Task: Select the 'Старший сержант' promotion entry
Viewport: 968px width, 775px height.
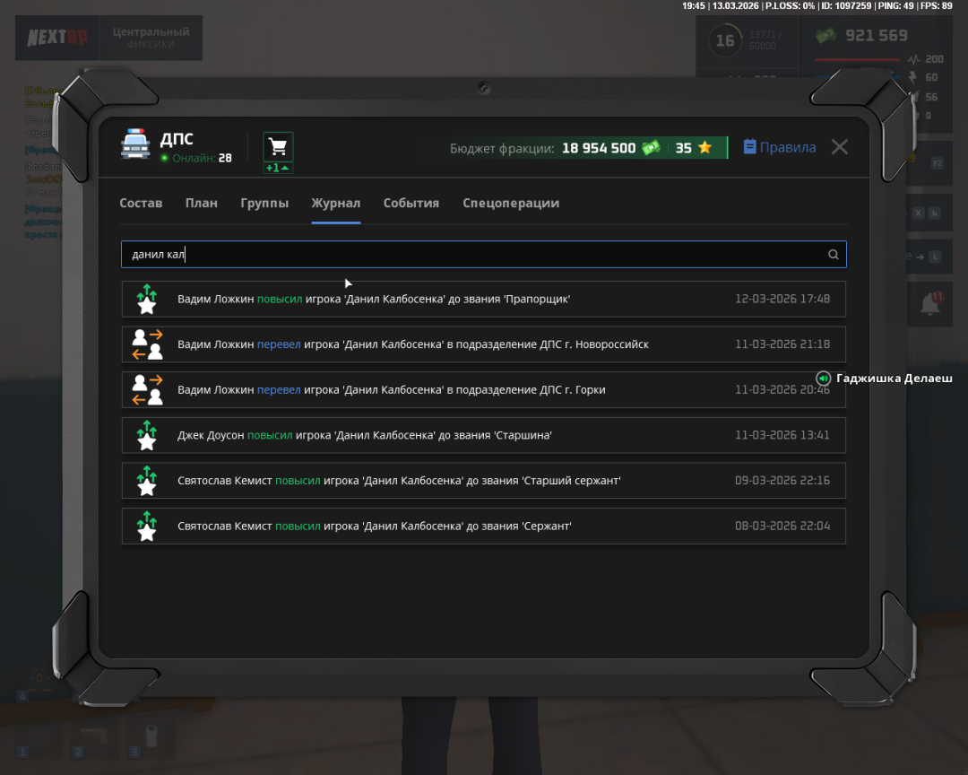Action: pos(483,481)
